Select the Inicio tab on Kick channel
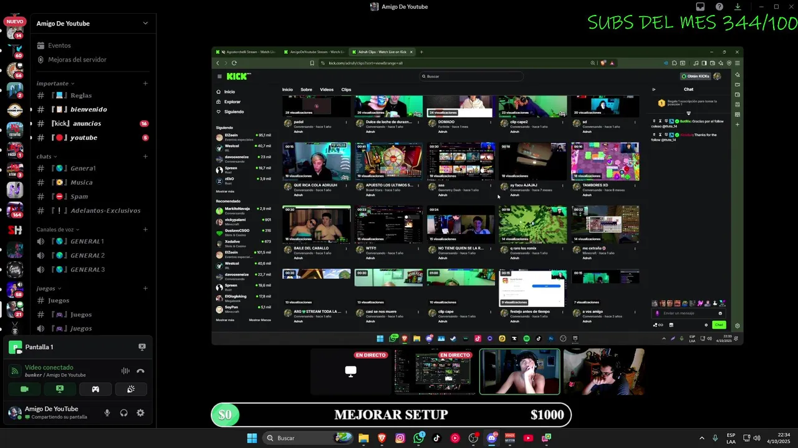The height and width of the screenshot is (448, 798). click(287, 90)
